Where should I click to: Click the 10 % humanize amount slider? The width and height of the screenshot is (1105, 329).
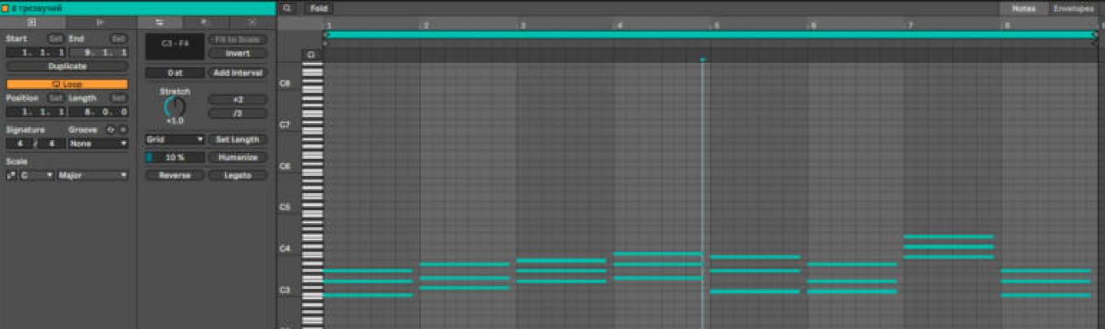coord(175,157)
